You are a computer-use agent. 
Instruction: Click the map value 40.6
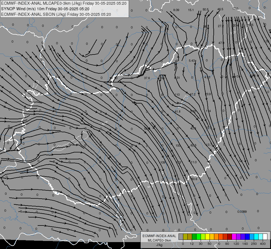tap(193, 128)
